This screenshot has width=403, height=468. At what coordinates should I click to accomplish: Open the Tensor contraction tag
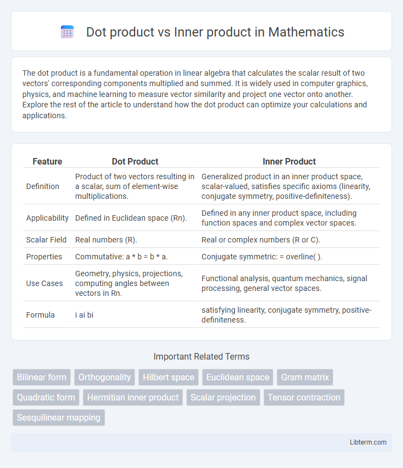point(304,397)
